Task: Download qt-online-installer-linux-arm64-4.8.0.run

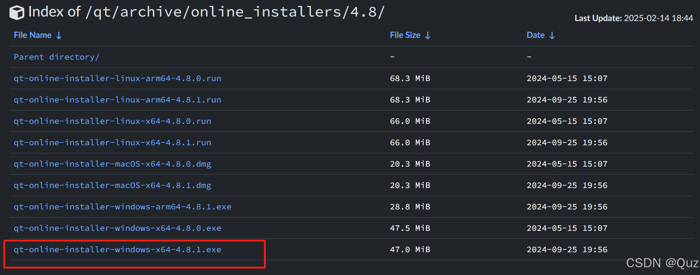Action: pyautogui.click(x=117, y=78)
